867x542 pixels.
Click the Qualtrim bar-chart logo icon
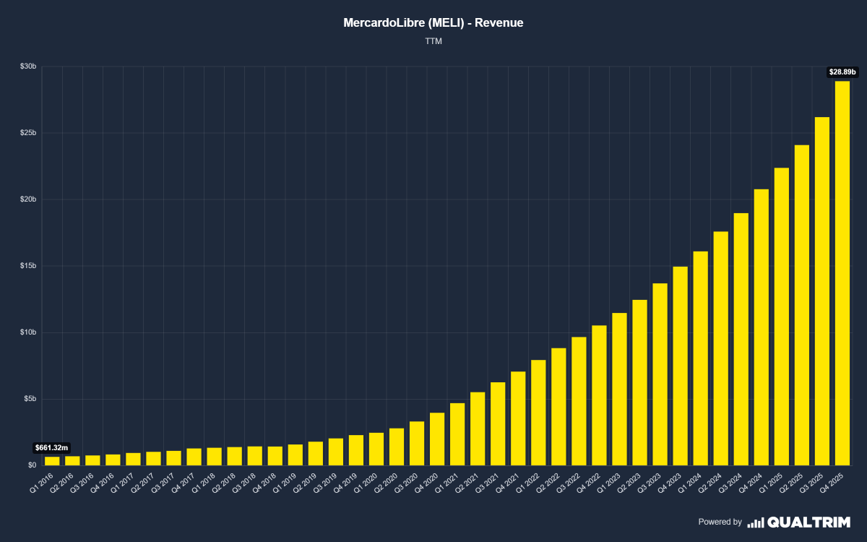pos(755,522)
